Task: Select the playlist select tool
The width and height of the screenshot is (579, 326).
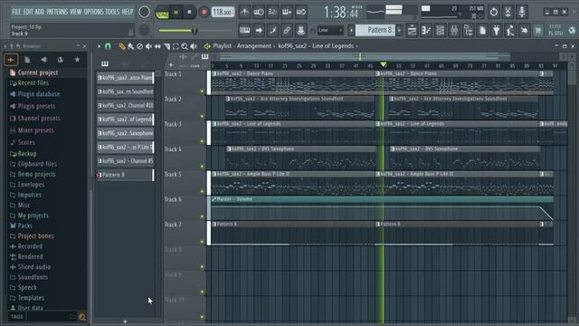Action: [176, 46]
